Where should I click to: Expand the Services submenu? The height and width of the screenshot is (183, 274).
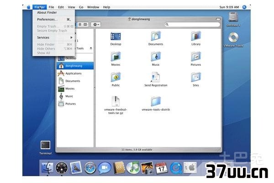(x=53, y=38)
